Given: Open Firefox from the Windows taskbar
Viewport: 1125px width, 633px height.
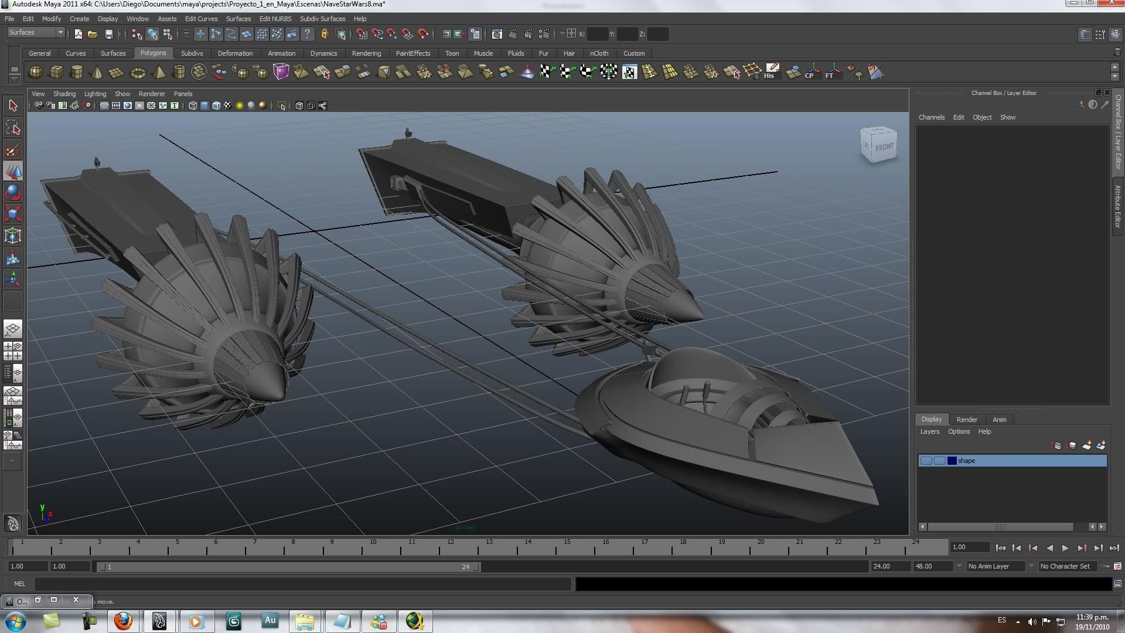Looking at the screenshot, I should (x=123, y=621).
